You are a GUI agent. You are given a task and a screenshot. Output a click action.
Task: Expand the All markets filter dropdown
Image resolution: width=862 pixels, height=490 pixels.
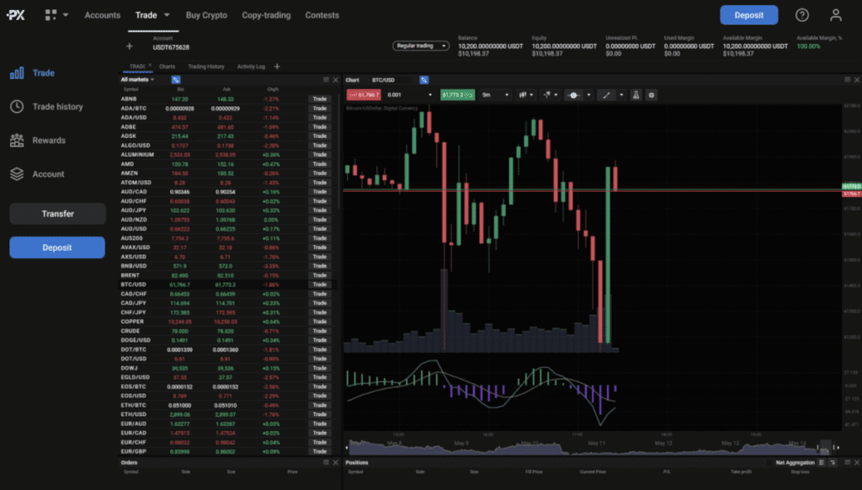pos(137,80)
